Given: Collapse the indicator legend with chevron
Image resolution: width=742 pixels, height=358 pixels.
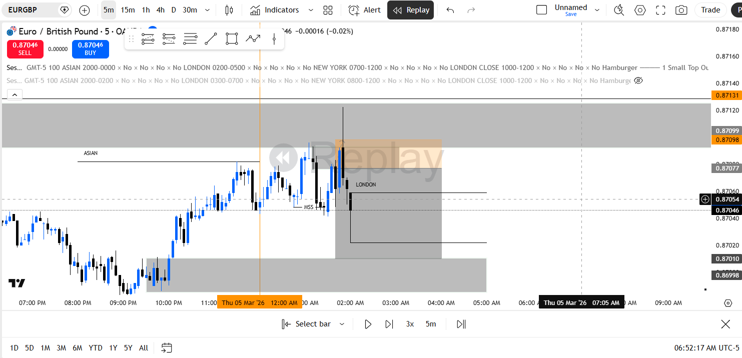Looking at the screenshot, I should coord(15,94).
